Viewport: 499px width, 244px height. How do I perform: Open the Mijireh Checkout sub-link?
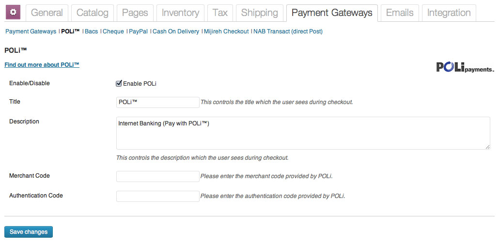pos(226,31)
